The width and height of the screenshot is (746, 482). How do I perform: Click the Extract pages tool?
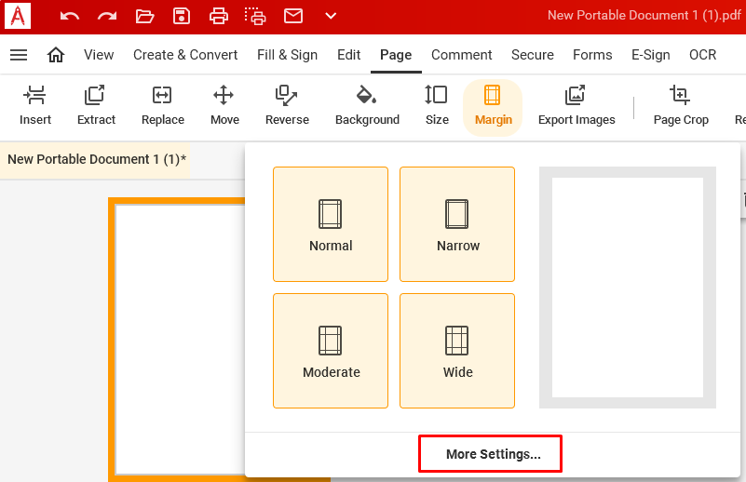coord(96,105)
